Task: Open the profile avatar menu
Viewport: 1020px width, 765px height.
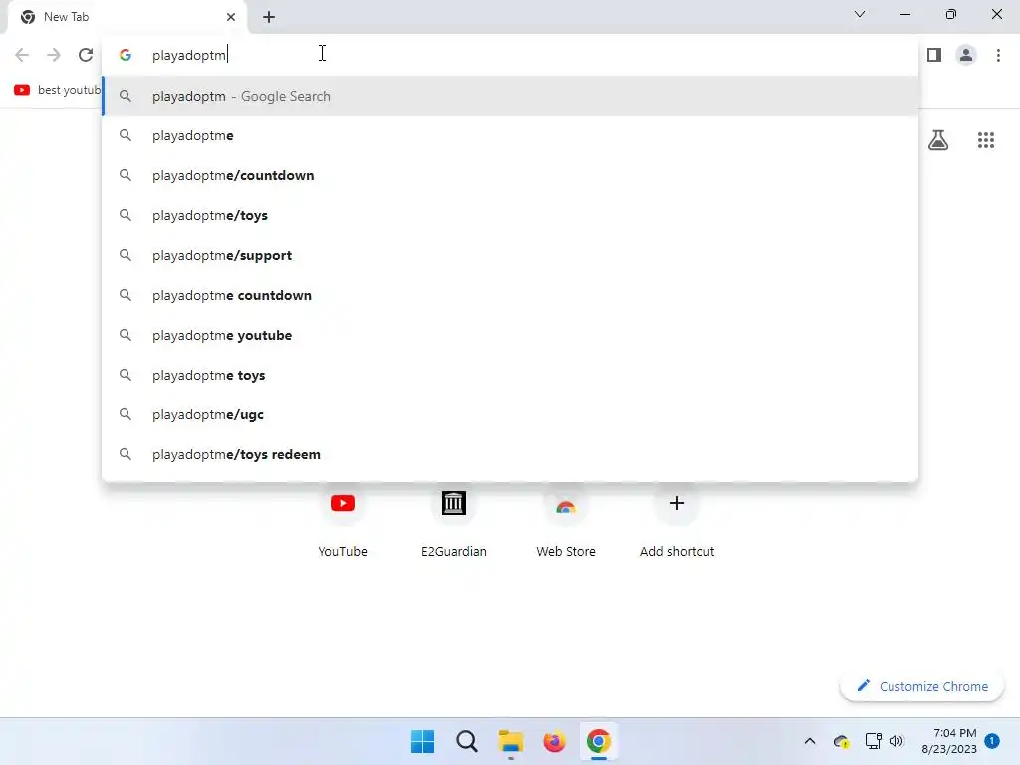Action: pos(966,55)
